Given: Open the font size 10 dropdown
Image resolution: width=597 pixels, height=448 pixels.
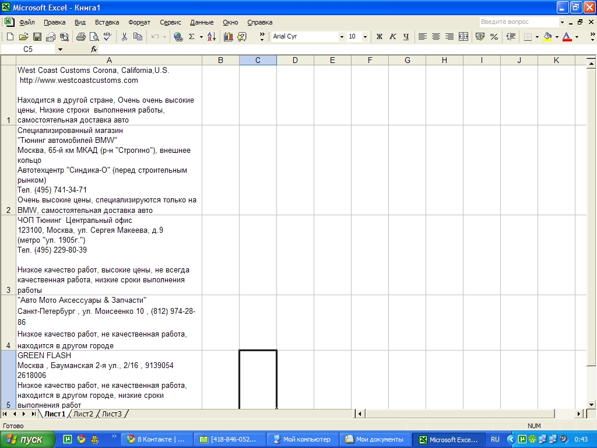Looking at the screenshot, I should click(365, 37).
